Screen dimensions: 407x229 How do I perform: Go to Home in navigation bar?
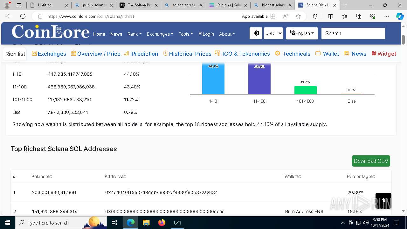click(x=99, y=34)
